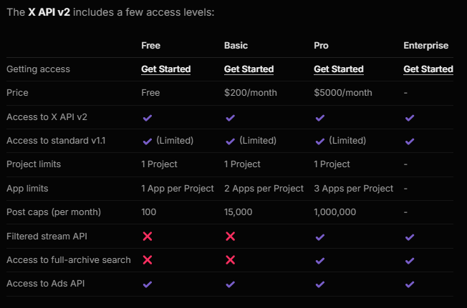The height and width of the screenshot is (308, 467).
Task: Click 1 Project cell in Free column
Action: 159,164
